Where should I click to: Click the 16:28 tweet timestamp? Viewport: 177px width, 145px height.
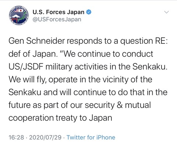coord(16,137)
